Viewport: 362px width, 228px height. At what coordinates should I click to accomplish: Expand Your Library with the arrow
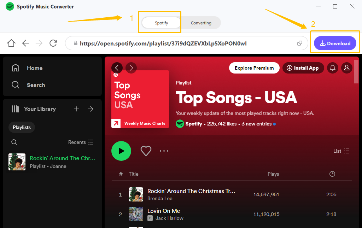(90, 109)
